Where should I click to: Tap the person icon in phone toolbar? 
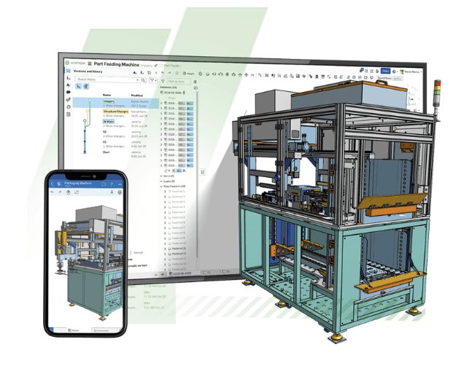[x=112, y=192]
